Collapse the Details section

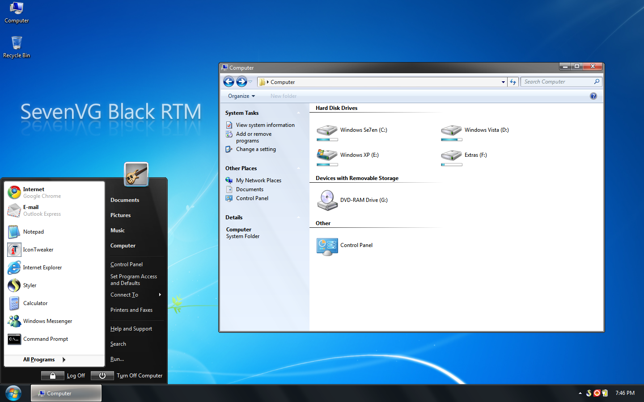pyautogui.click(x=299, y=218)
